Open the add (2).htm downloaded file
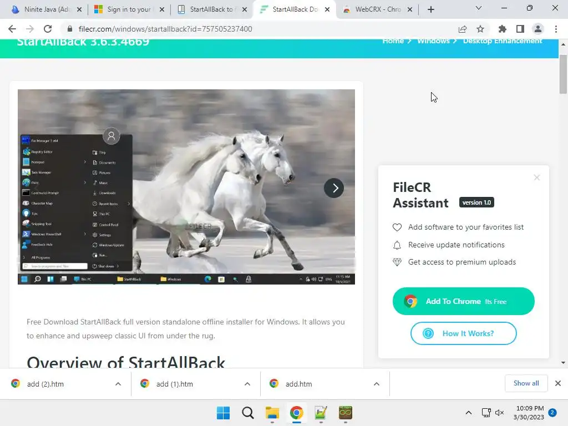The height and width of the screenshot is (426, 568). click(x=45, y=384)
